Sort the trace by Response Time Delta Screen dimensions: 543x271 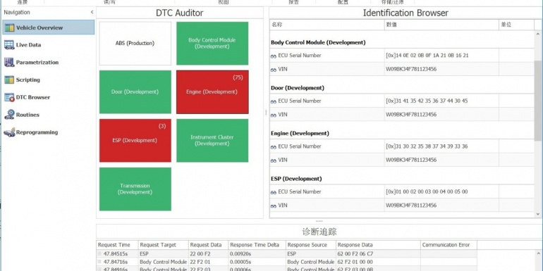pos(257,245)
